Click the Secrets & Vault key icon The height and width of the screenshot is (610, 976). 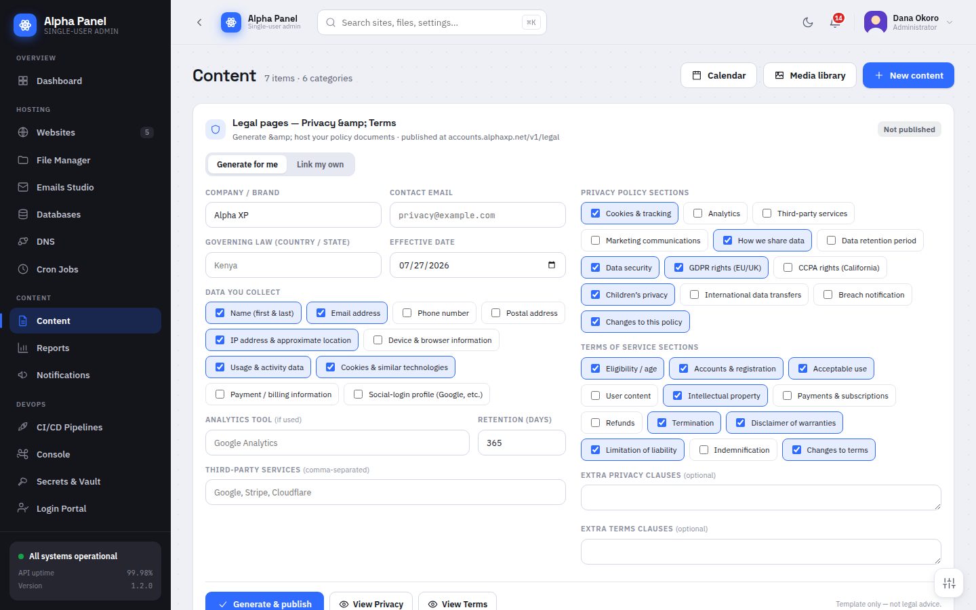coord(23,481)
